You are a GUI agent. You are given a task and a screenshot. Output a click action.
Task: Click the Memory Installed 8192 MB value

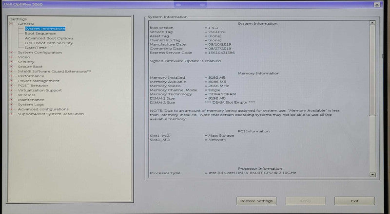point(217,77)
